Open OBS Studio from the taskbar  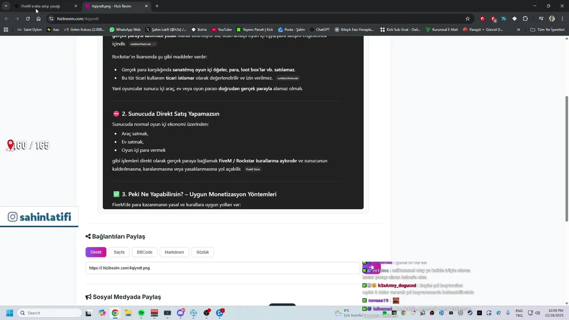207,313
